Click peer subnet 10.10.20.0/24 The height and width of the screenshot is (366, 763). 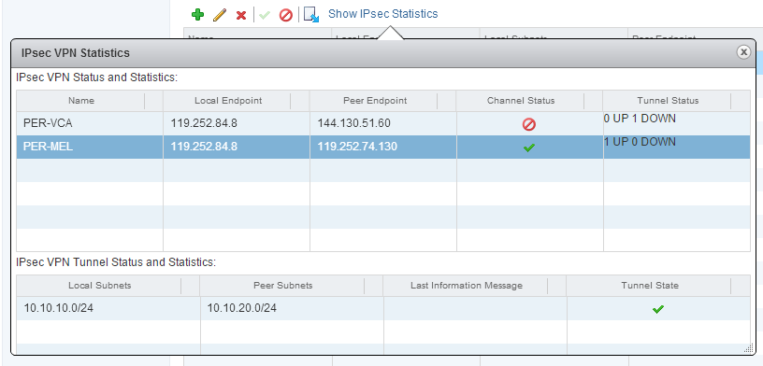(x=242, y=308)
